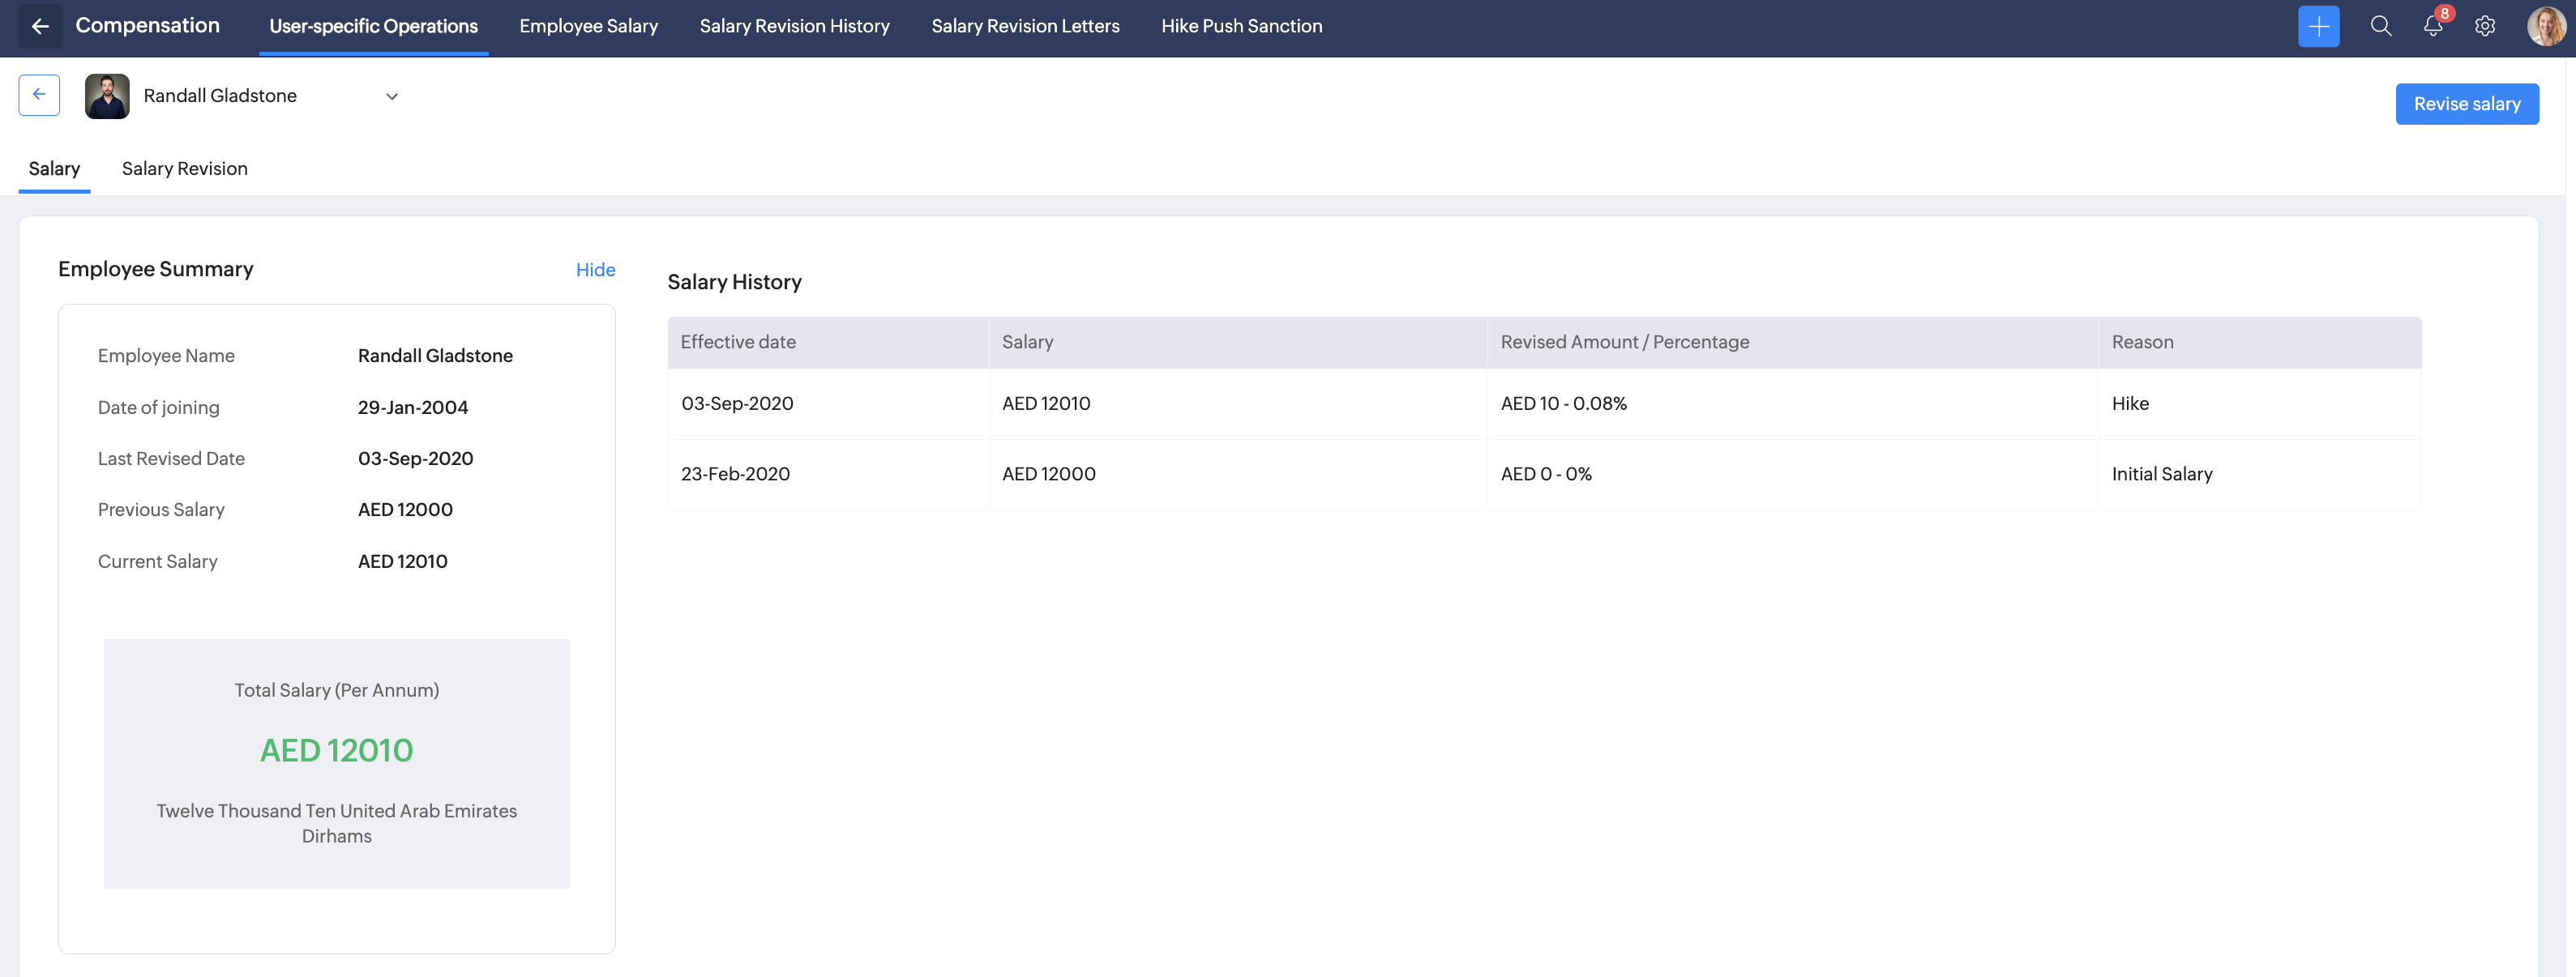Screen dimensions: 2576x977
Task: Expand the employee selector chevron
Action: click(392, 97)
